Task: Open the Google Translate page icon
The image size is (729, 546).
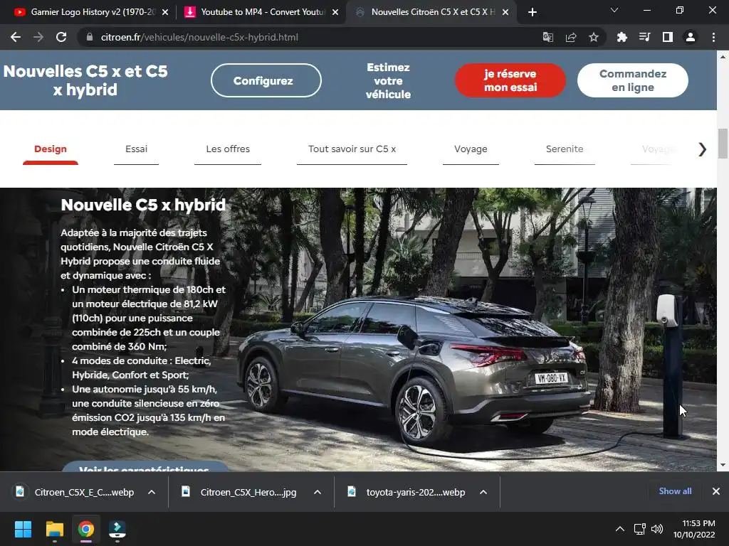Action: pos(548,37)
